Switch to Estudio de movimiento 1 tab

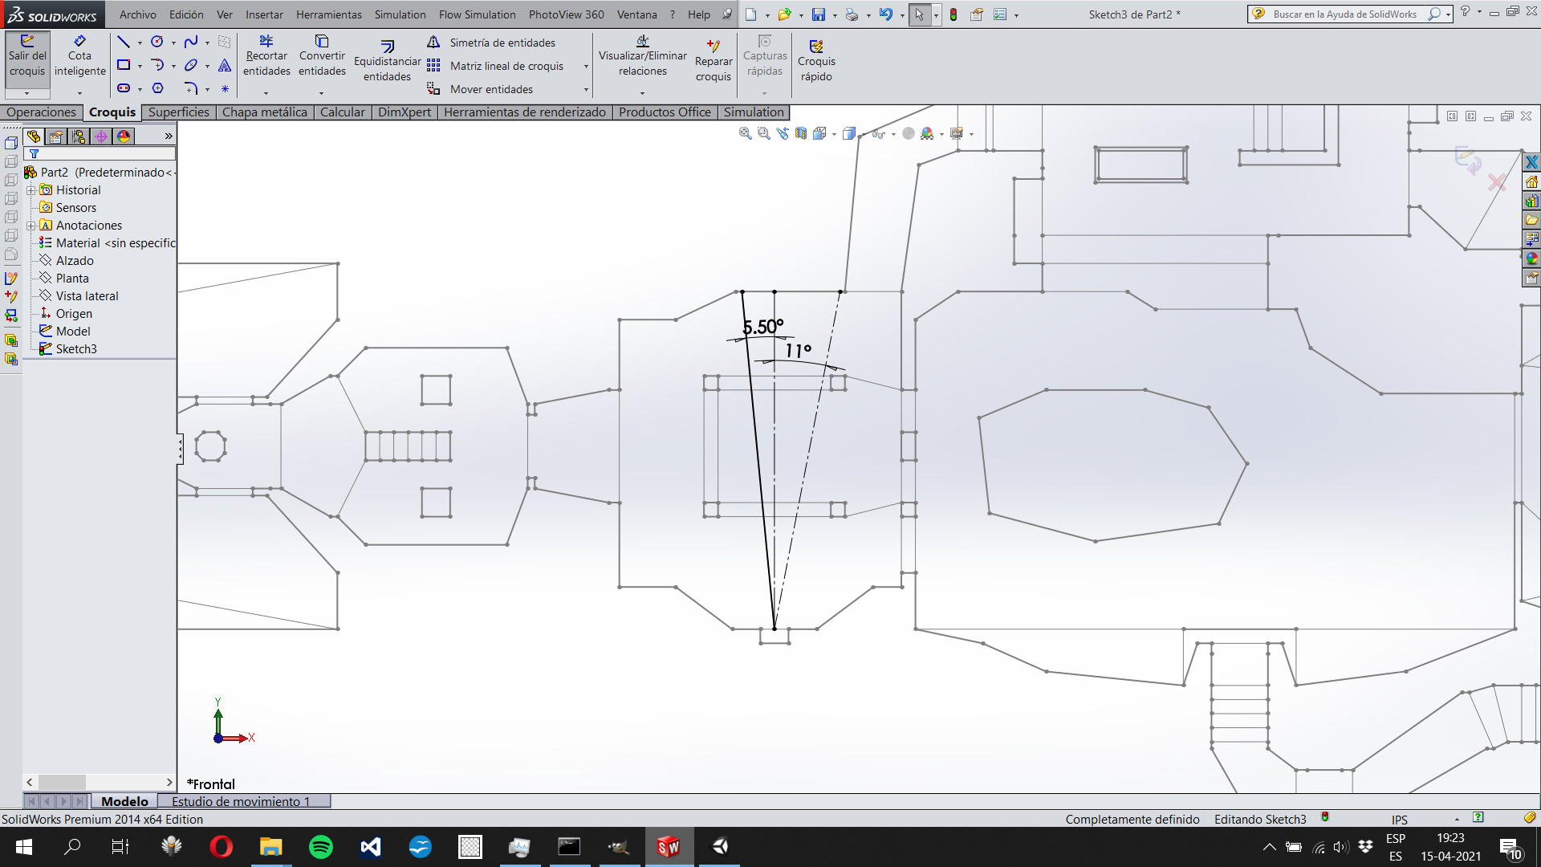tap(241, 801)
